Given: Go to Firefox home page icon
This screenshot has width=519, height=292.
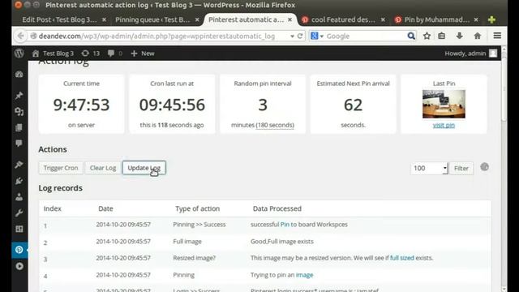Looking at the screenshot, I should pyautogui.click(x=478, y=36).
